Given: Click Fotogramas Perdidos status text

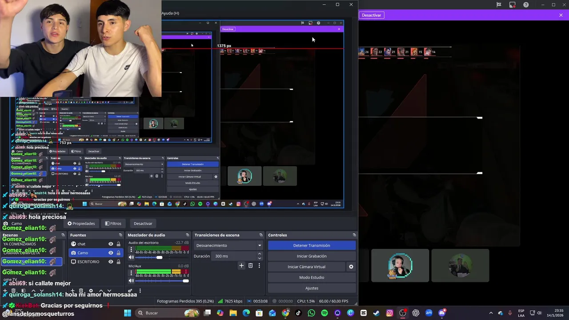Looking at the screenshot, I should [185, 301].
